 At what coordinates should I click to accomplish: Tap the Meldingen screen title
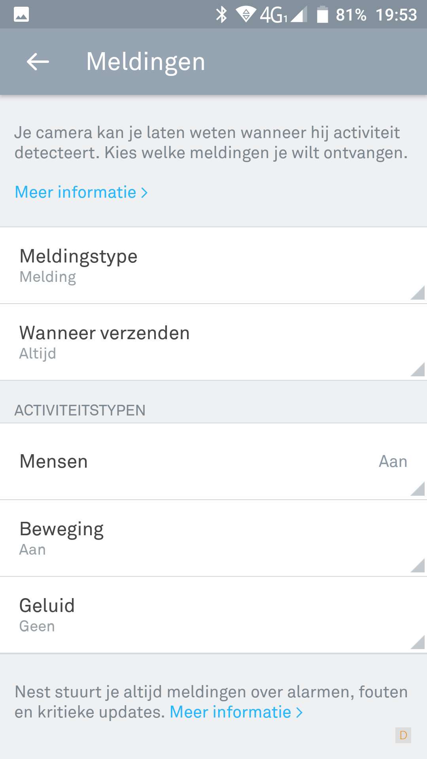[145, 62]
